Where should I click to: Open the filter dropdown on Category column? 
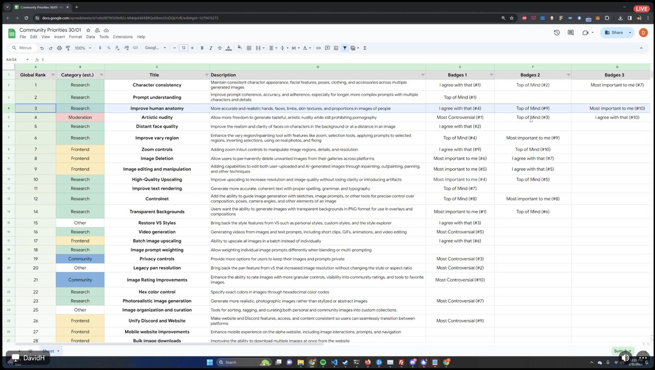[100, 75]
